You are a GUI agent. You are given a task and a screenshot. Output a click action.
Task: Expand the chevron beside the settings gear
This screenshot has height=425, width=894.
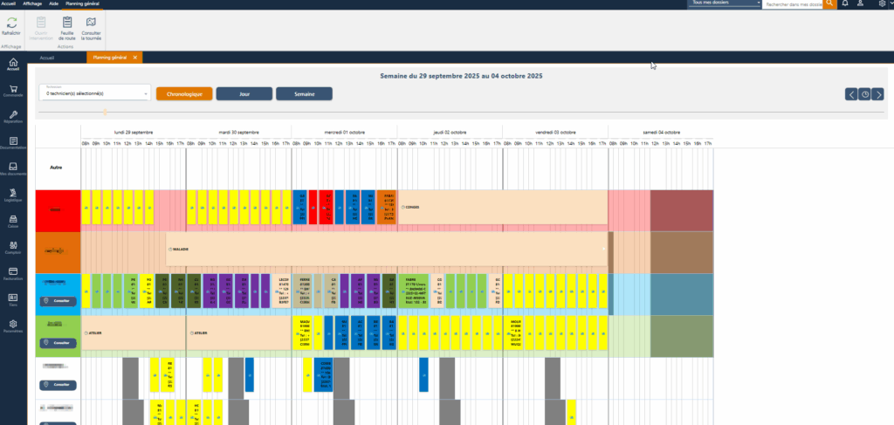(888, 4)
